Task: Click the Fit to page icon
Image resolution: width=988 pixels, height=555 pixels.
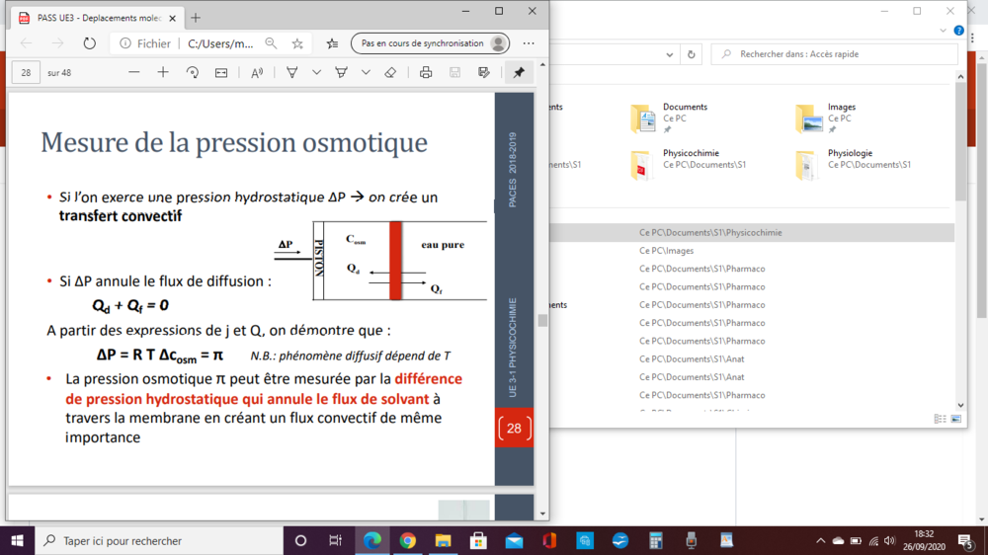Action: pos(221,73)
